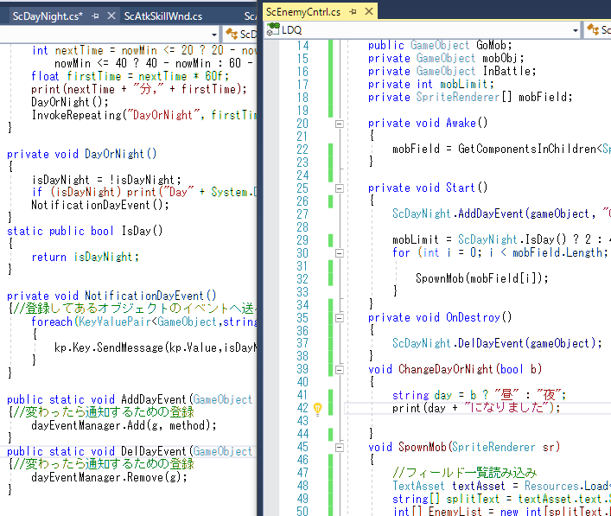The width and height of the screenshot is (611, 516).
Task: Switch to the ScDayNight.cs* tab
Action: click(48, 16)
